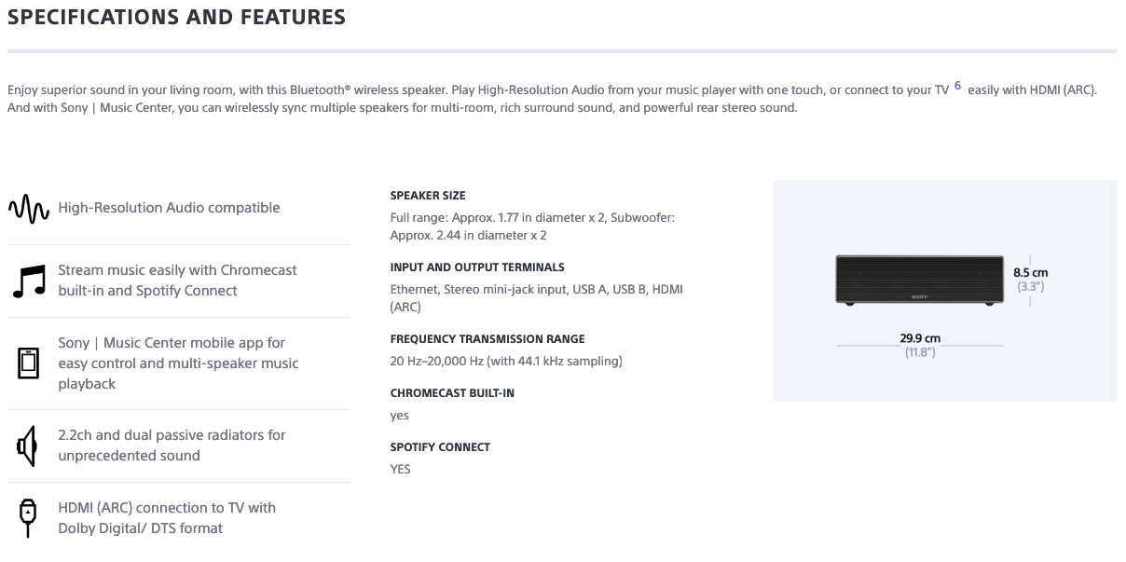The image size is (1126, 562).
Task: Click the 8.5 cm height dimension label
Action: click(x=1030, y=273)
